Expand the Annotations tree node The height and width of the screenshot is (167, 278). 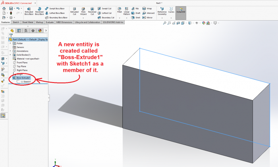click(11, 51)
